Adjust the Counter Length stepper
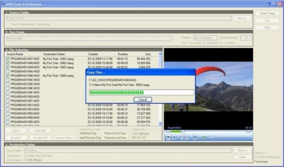Image resolution: width=284 pixels, height=167 pixels. tap(250, 38)
